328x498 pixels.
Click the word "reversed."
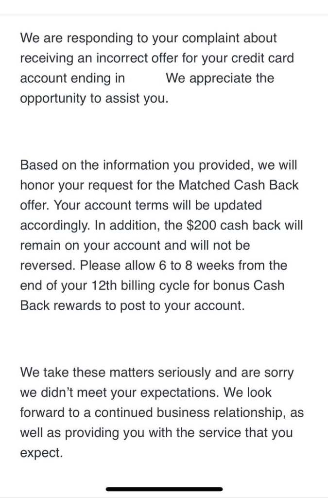48,266
